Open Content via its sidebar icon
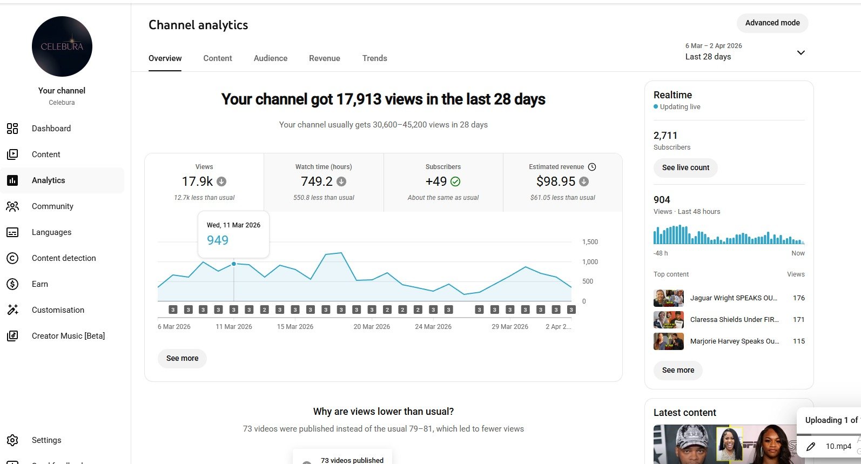This screenshot has width=861, height=464. click(x=12, y=154)
